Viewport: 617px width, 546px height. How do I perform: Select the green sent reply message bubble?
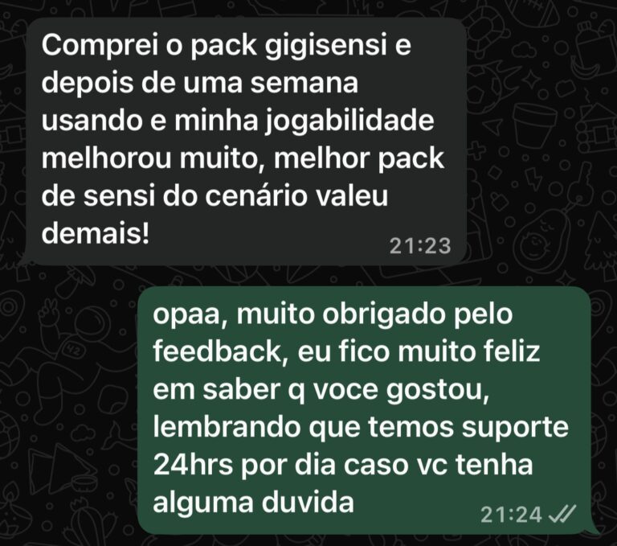(x=364, y=410)
